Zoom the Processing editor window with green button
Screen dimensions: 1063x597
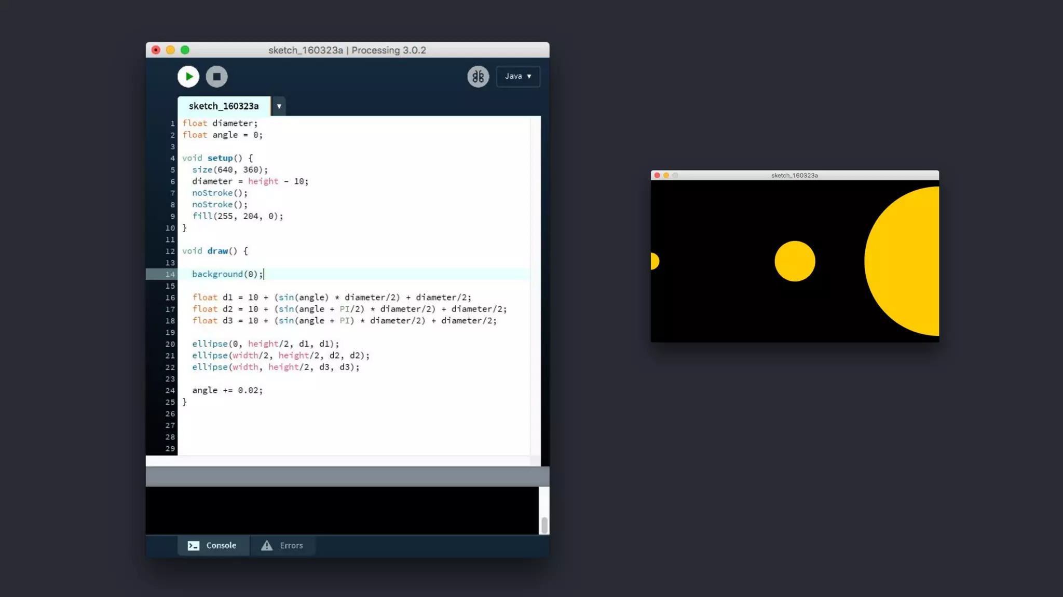click(x=185, y=50)
